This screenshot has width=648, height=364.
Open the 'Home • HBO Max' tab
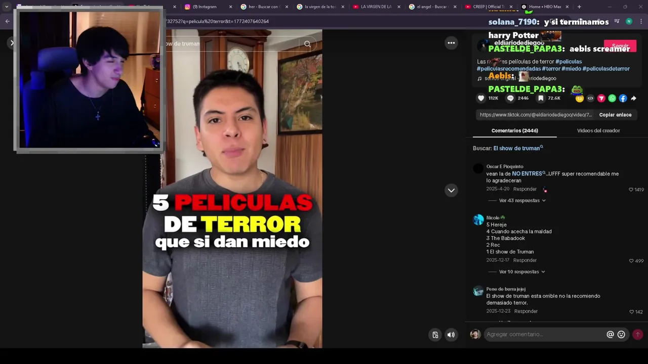pos(544,7)
